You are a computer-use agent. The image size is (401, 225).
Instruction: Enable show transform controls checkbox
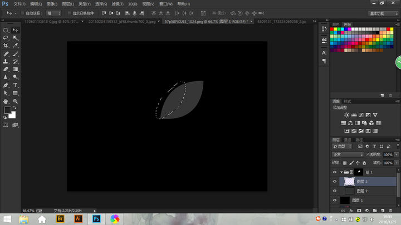tap(69, 13)
